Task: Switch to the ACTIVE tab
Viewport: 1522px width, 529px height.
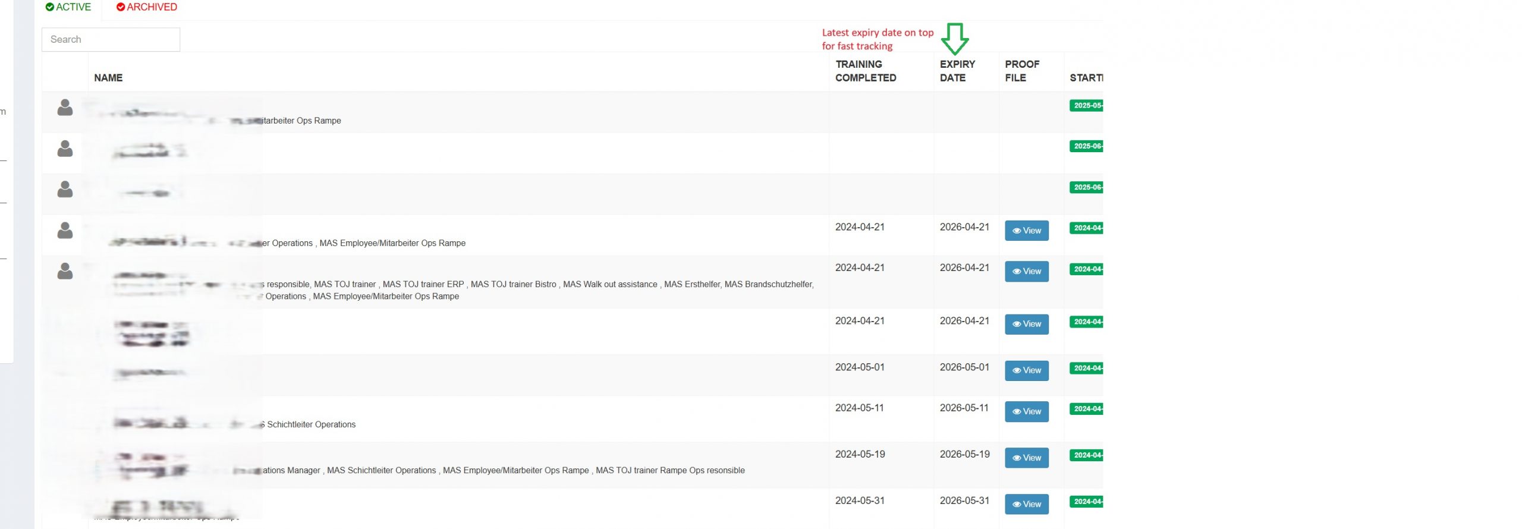Action: (x=68, y=7)
